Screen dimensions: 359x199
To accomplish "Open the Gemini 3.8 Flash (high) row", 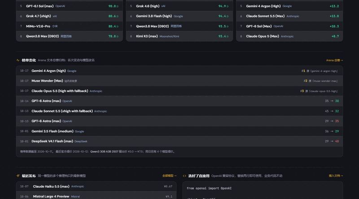I will (x=179, y=16).
